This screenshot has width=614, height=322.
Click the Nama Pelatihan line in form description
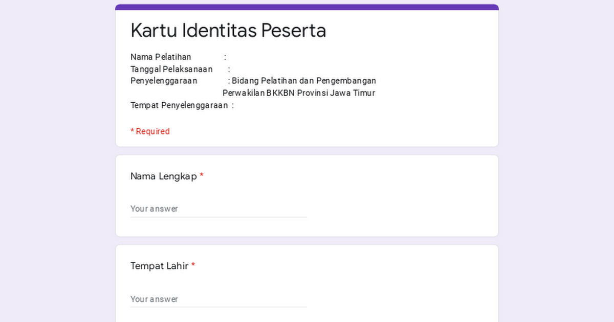160,57
